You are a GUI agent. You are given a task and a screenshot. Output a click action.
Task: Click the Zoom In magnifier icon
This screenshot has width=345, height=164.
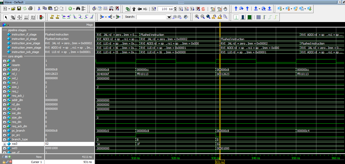197,17
